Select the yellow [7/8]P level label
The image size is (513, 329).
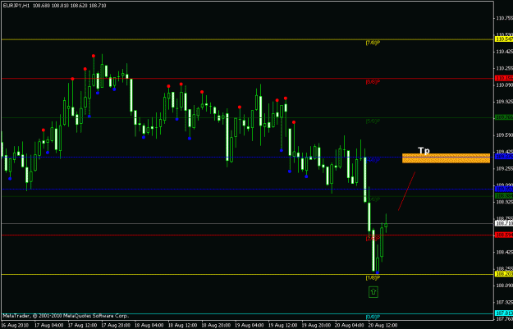coord(373,43)
